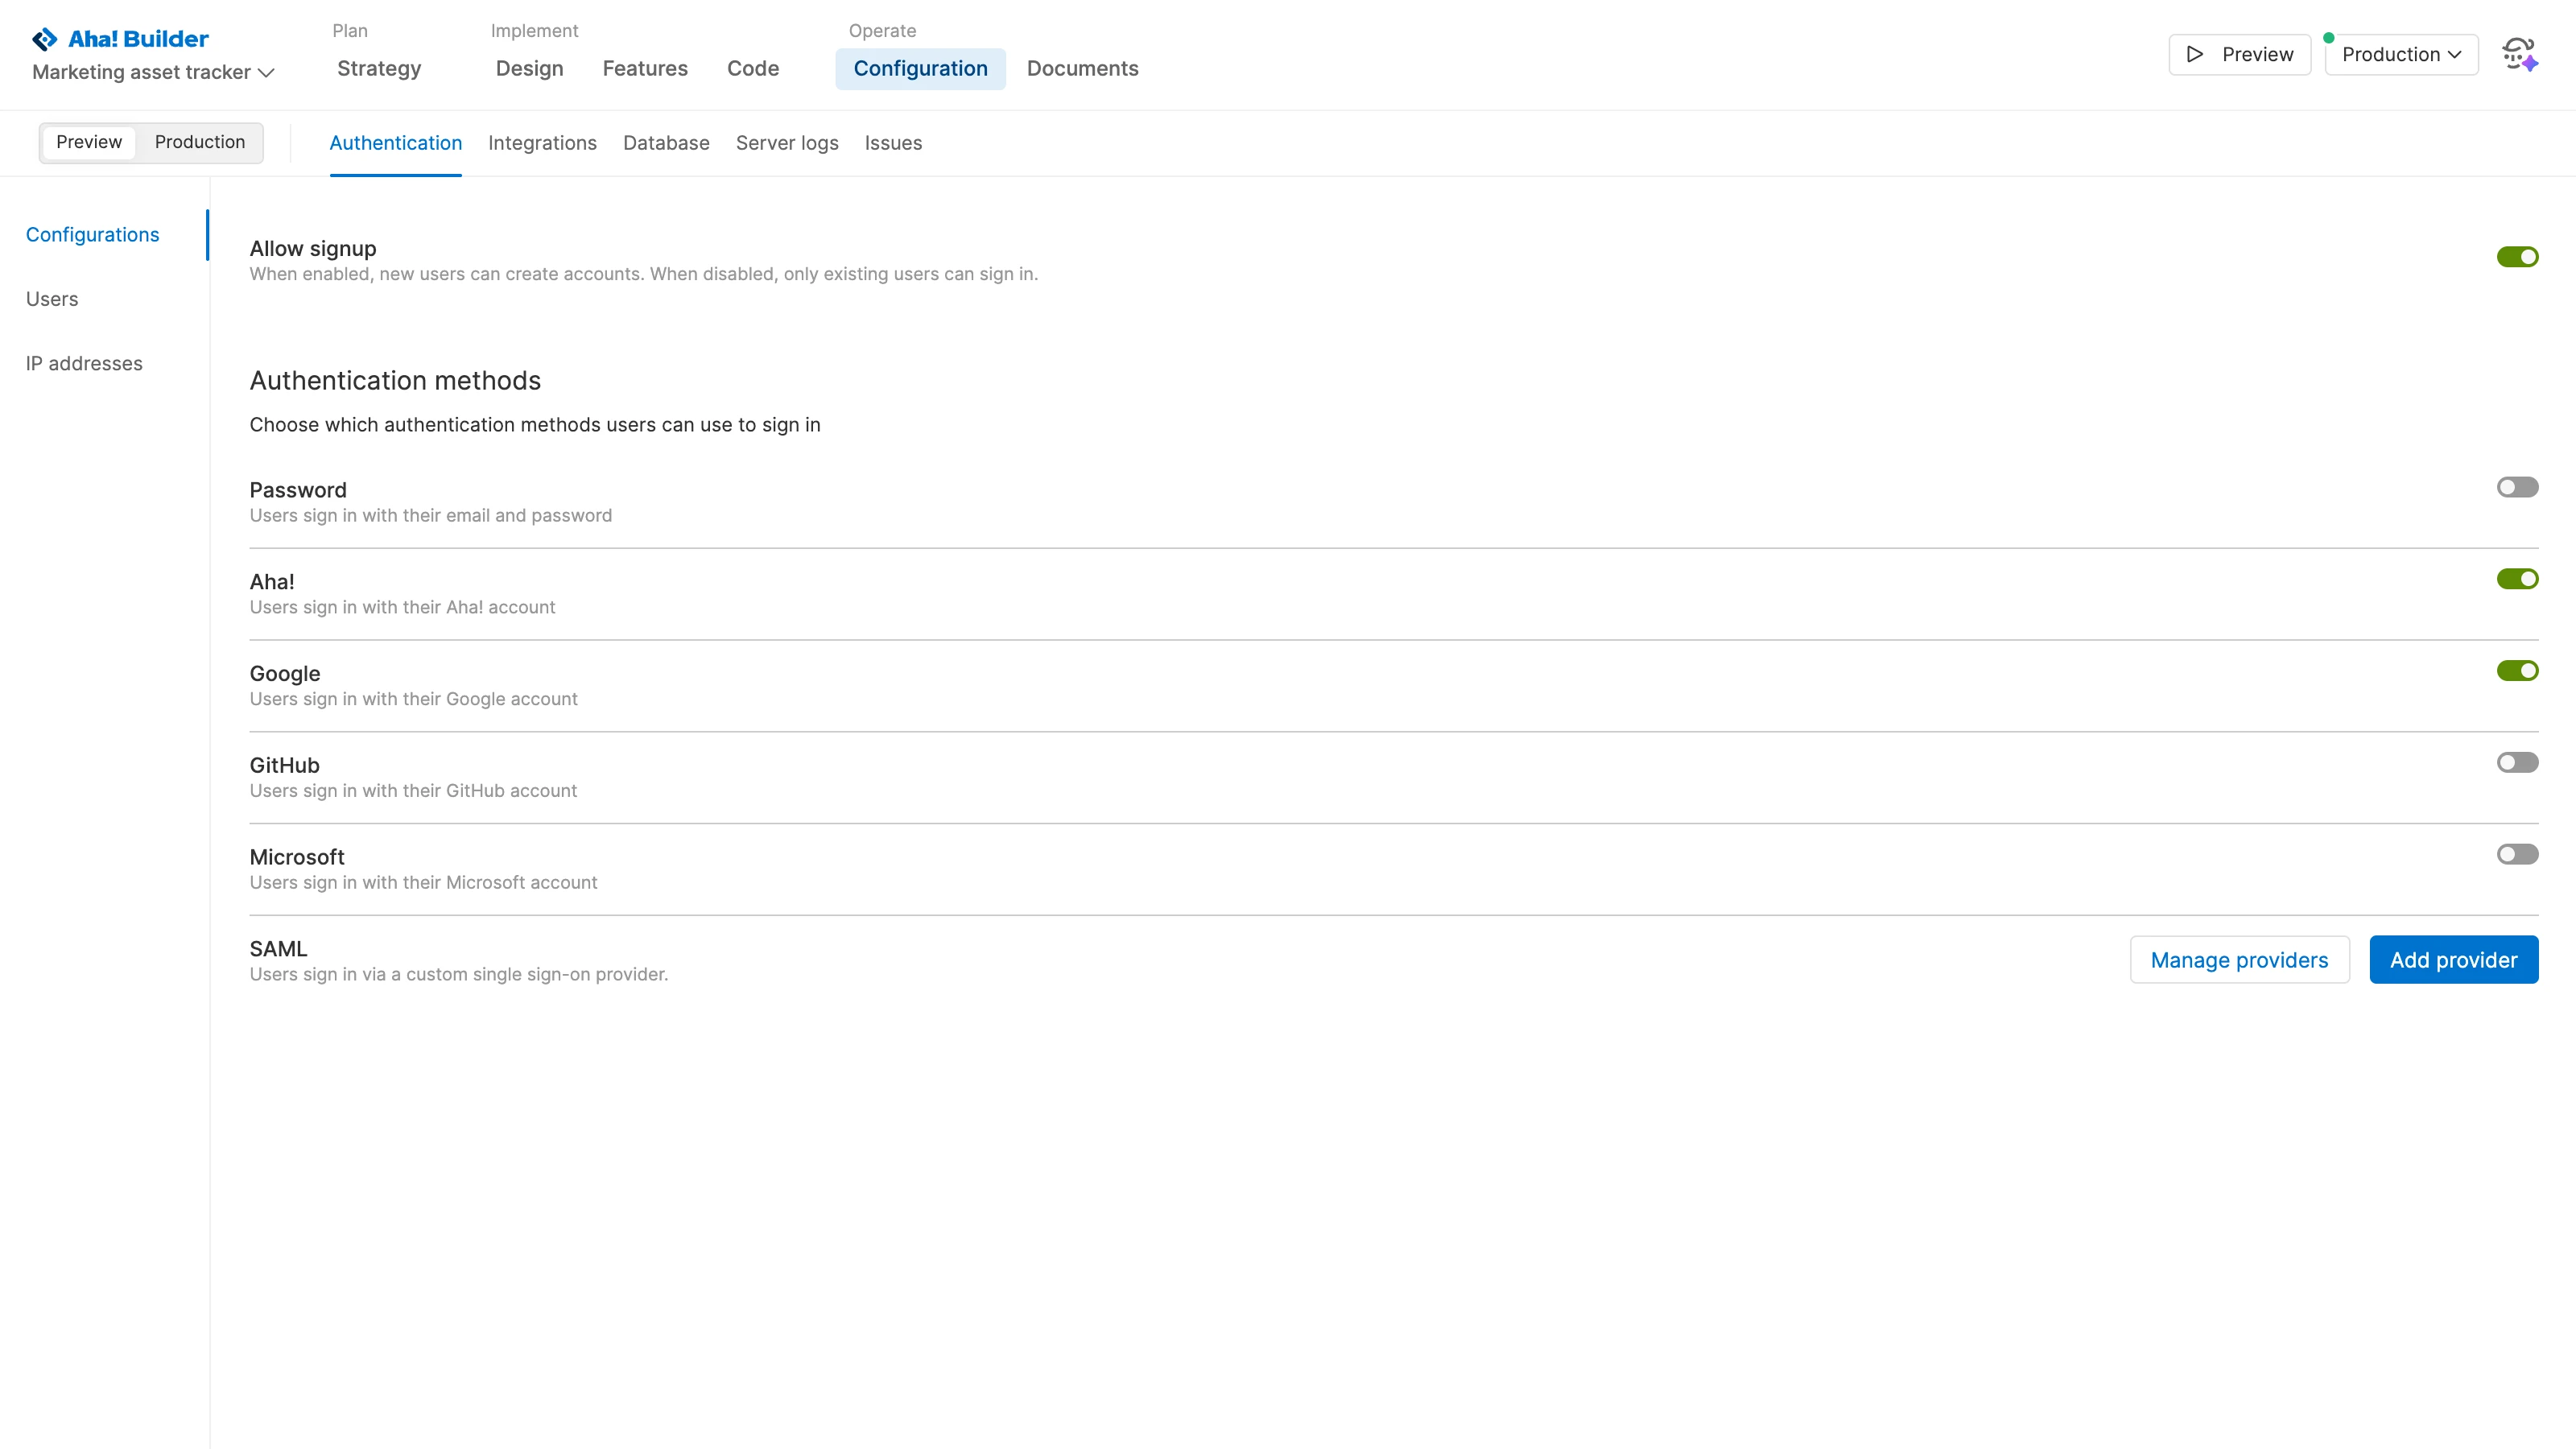Open IP addresses settings
Image resolution: width=2576 pixels, height=1449 pixels.
click(x=84, y=363)
